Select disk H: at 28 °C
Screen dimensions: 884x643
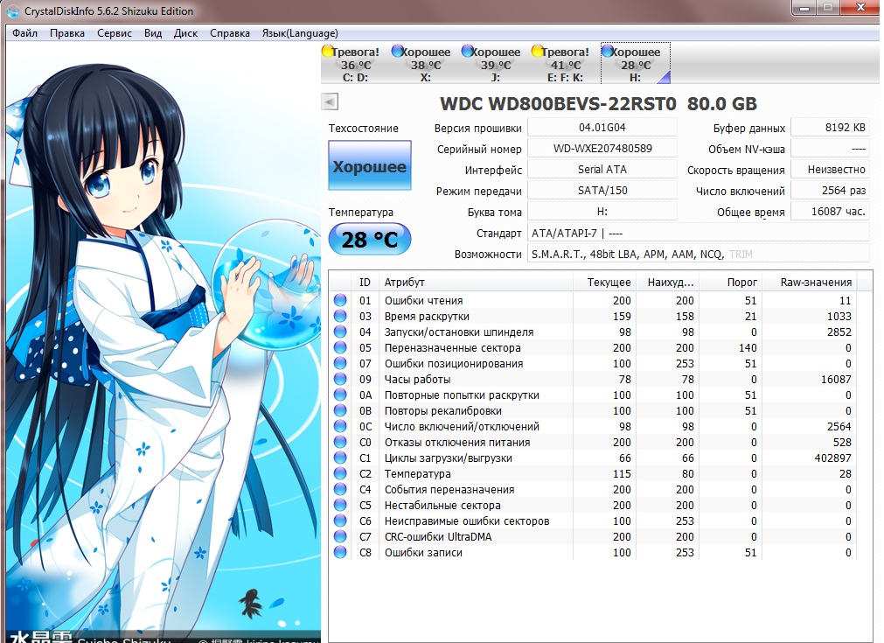pos(636,64)
